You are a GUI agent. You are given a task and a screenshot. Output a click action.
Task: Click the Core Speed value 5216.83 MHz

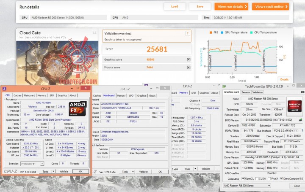pyautogui.click(x=31, y=143)
